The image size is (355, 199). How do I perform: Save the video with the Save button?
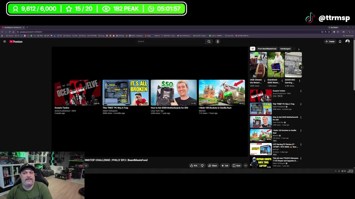[237, 166]
